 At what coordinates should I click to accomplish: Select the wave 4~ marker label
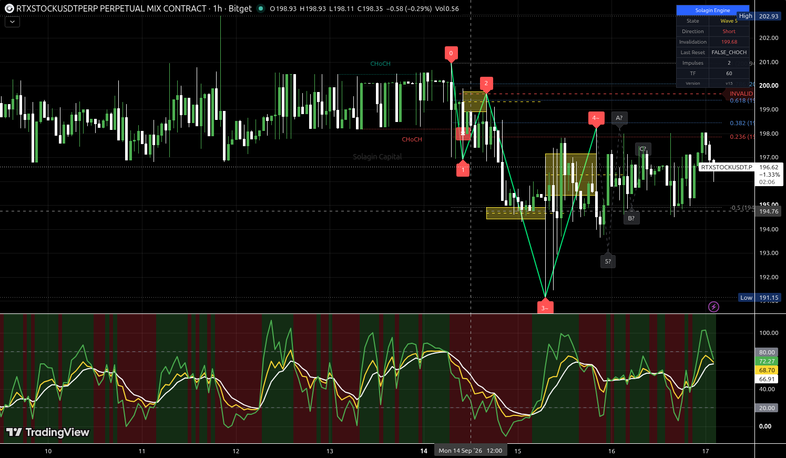point(595,118)
